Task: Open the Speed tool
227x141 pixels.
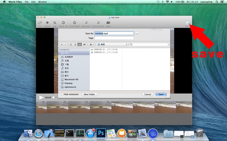Action: point(108,24)
